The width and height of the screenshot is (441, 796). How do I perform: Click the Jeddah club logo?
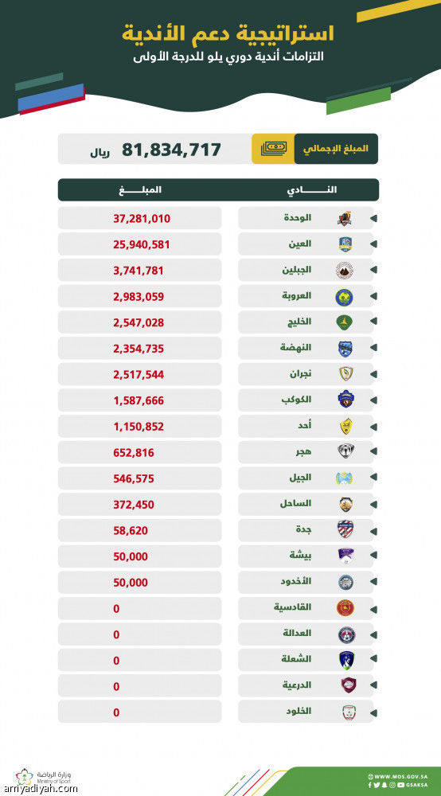[345, 529]
